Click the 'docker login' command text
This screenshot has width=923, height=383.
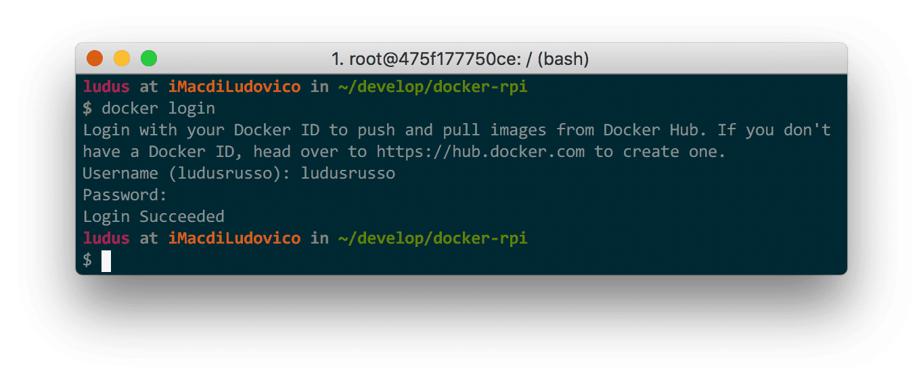(x=158, y=108)
